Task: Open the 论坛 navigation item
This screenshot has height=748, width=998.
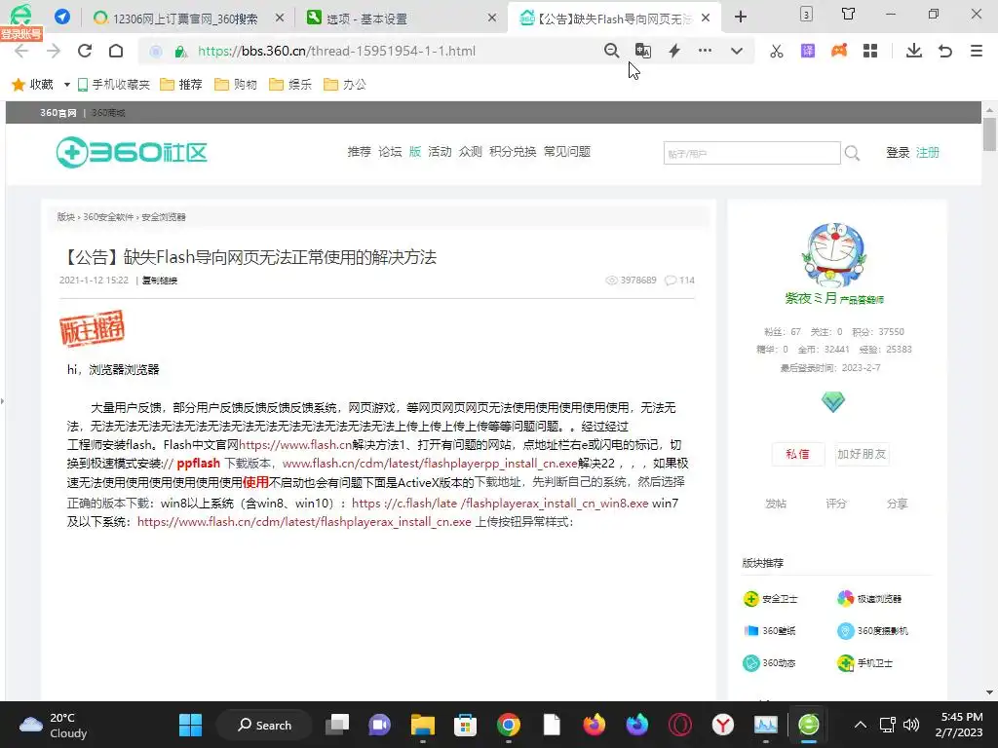Action: [x=390, y=151]
